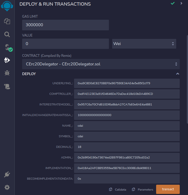Click the copy icon next to Calldata
Screen dimensions: 188x195
(111, 189)
